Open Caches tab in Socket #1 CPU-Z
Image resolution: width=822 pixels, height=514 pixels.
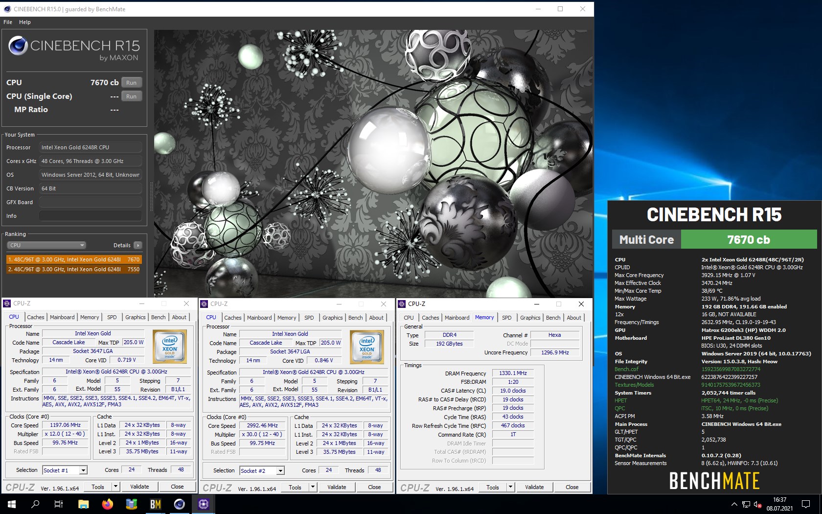click(x=35, y=317)
